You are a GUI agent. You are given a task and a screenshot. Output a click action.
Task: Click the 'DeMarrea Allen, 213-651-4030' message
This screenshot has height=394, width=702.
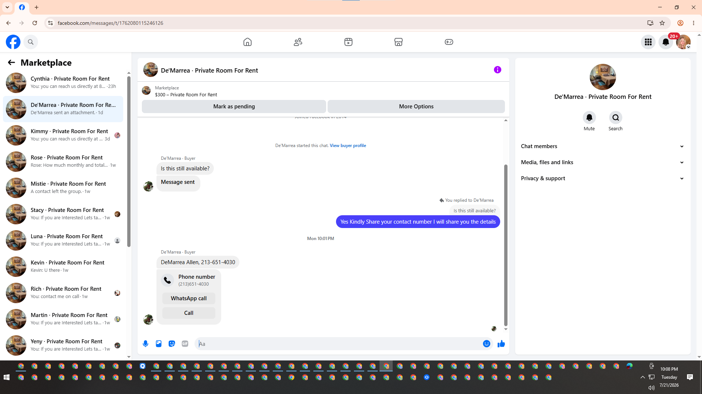click(198, 262)
